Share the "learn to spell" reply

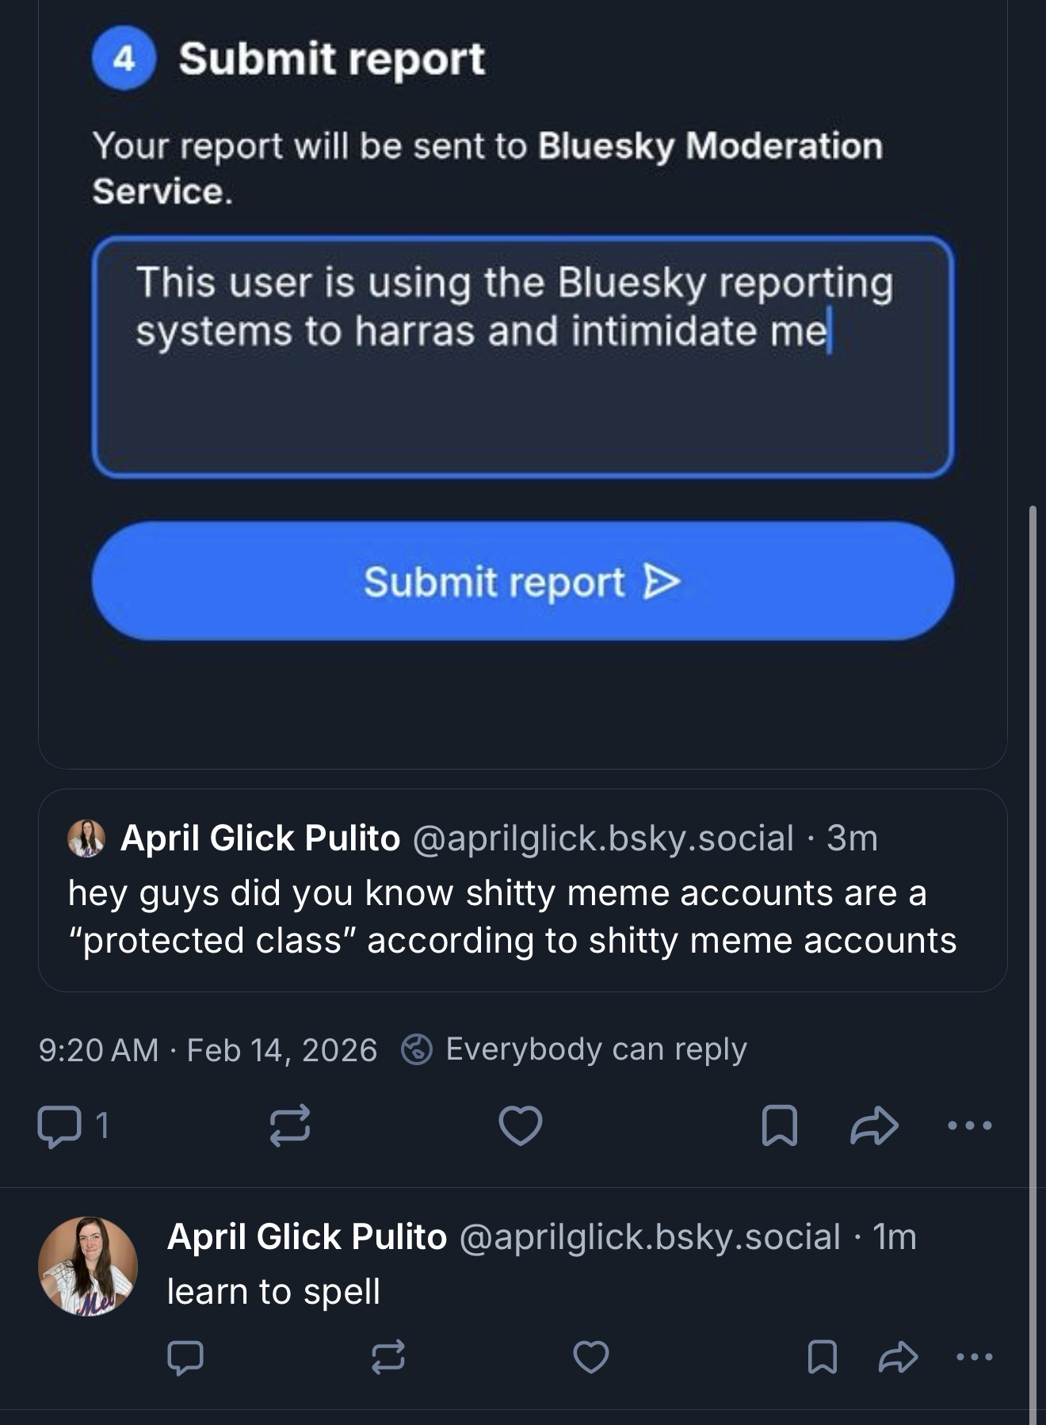(898, 1357)
